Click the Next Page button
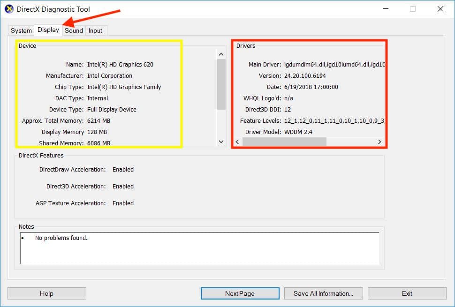This screenshot has height=307, width=455. pyautogui.click(x=240, y=293)
